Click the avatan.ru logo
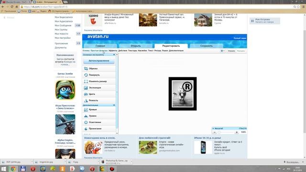Image resolution: width=306 pixels, height=172 pixels. [x=98, y=36]
